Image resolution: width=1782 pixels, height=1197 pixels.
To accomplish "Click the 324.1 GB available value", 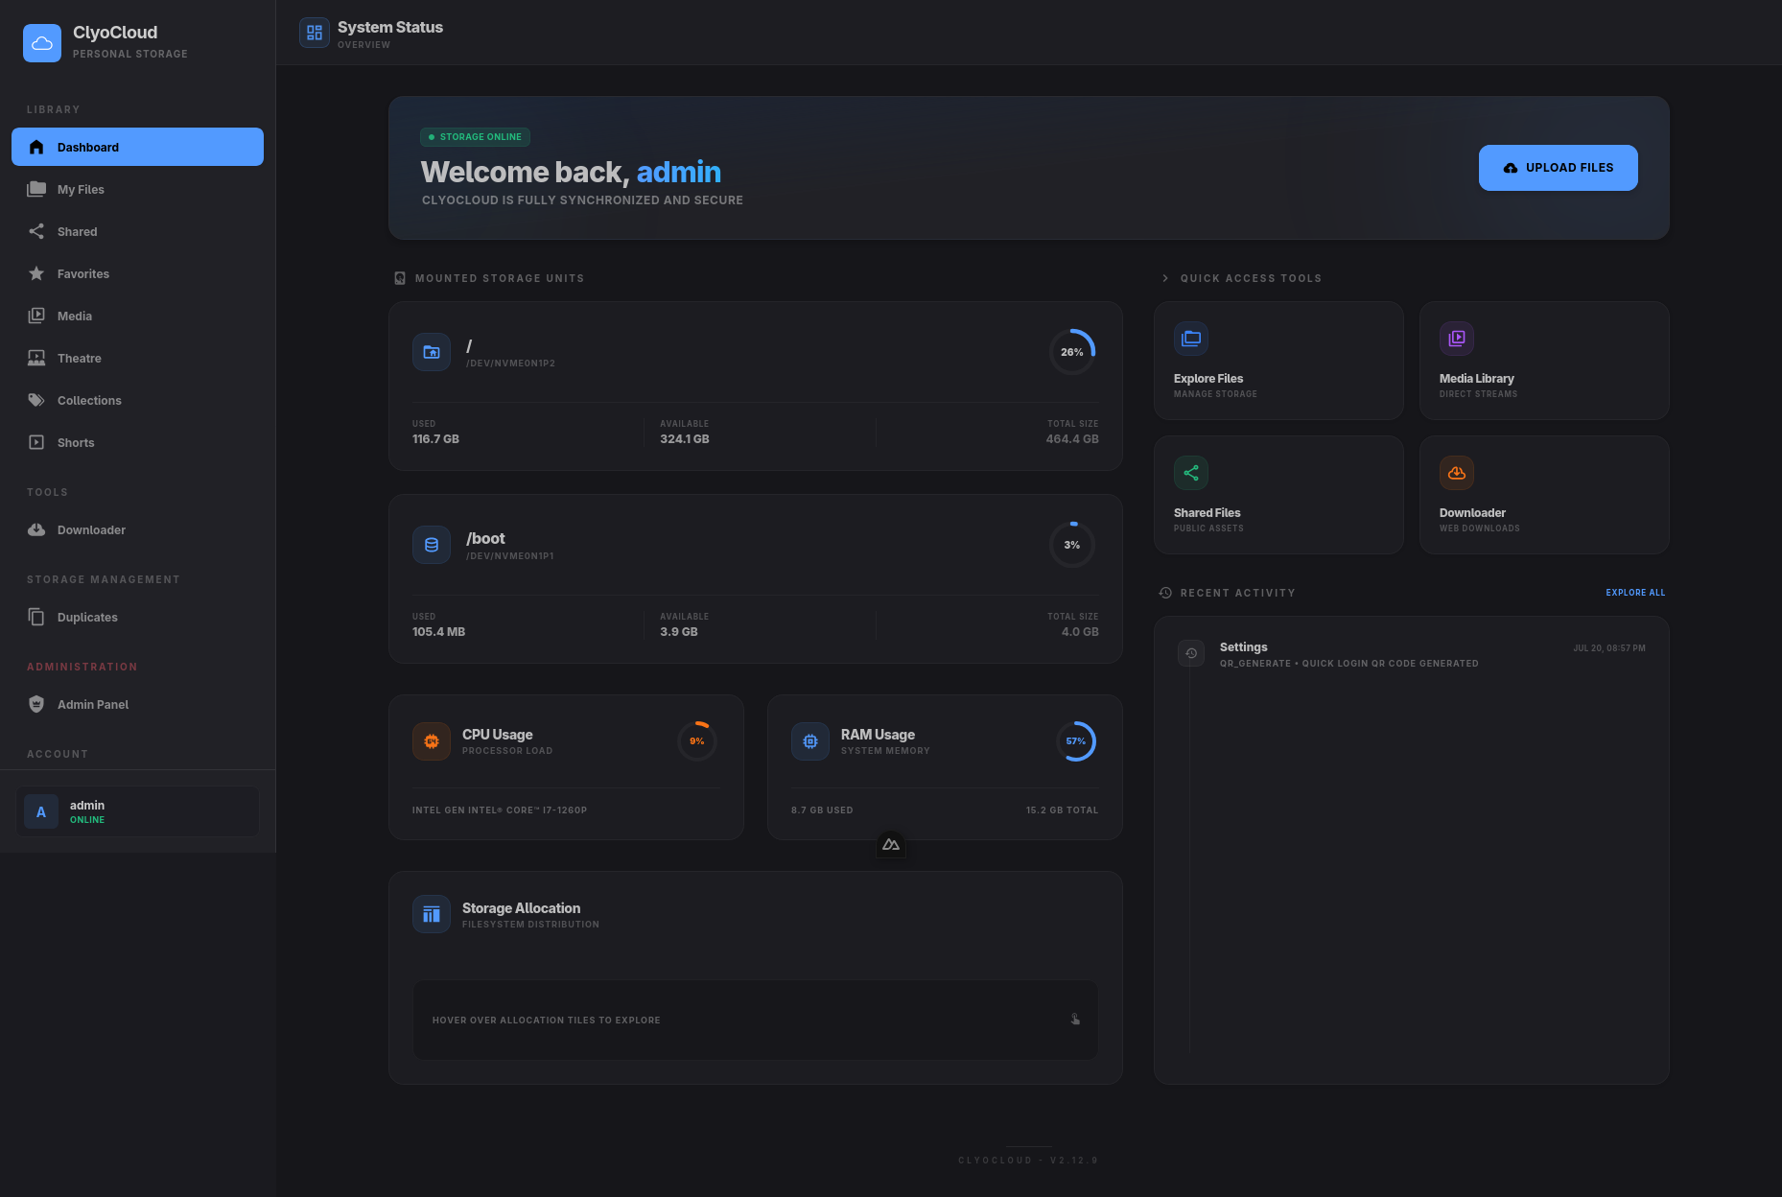I will coord(685,439).
